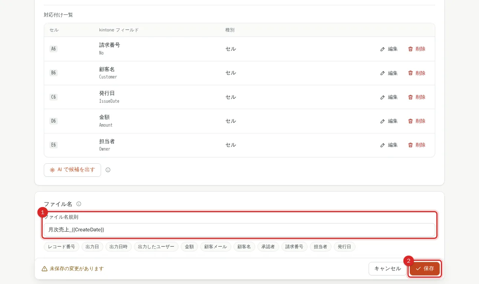The height and width of the screenshot is (284, 479).
Task: Add the 顧客名 chip to file name
Action: click(244, 247)
